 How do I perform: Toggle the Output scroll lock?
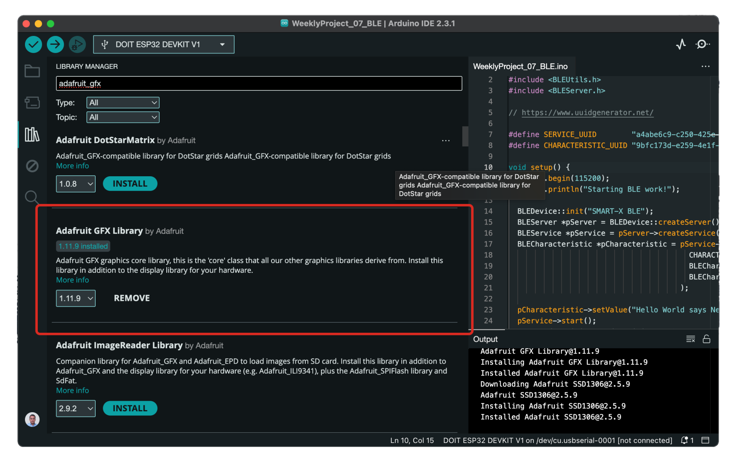(706, 339)
